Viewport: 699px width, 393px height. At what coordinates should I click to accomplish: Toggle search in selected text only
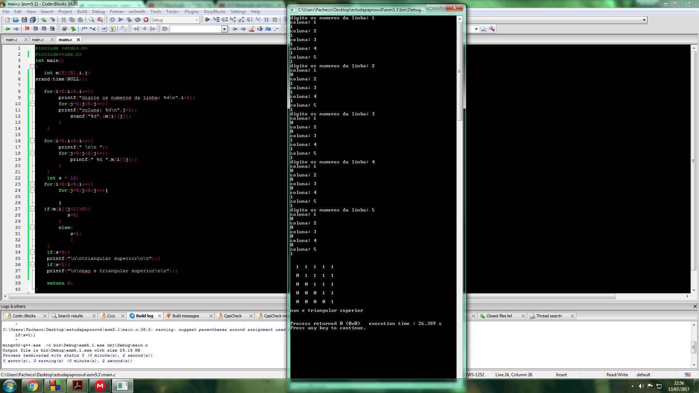point(260,29)
